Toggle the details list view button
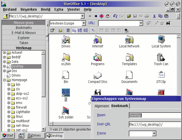The image size is (182, 140). [x=68, y=30]
